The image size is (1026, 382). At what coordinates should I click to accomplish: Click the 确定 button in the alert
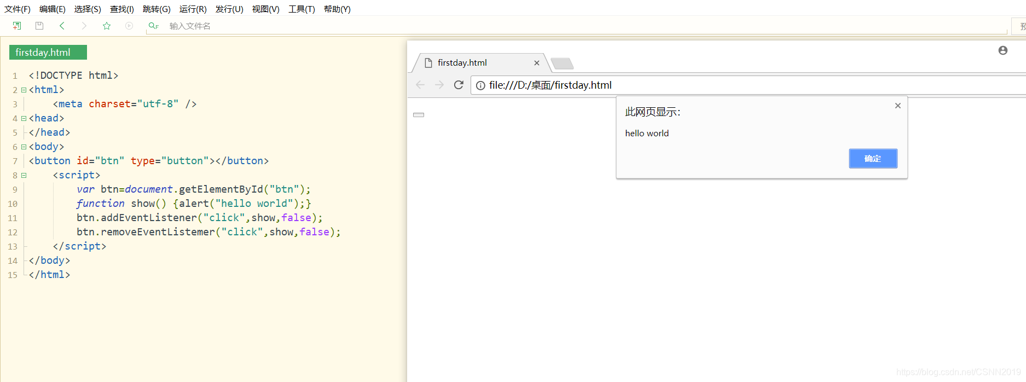pyautogui.click(x=873, y=159)
